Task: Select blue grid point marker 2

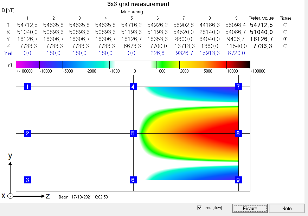Action: [28, 133]
